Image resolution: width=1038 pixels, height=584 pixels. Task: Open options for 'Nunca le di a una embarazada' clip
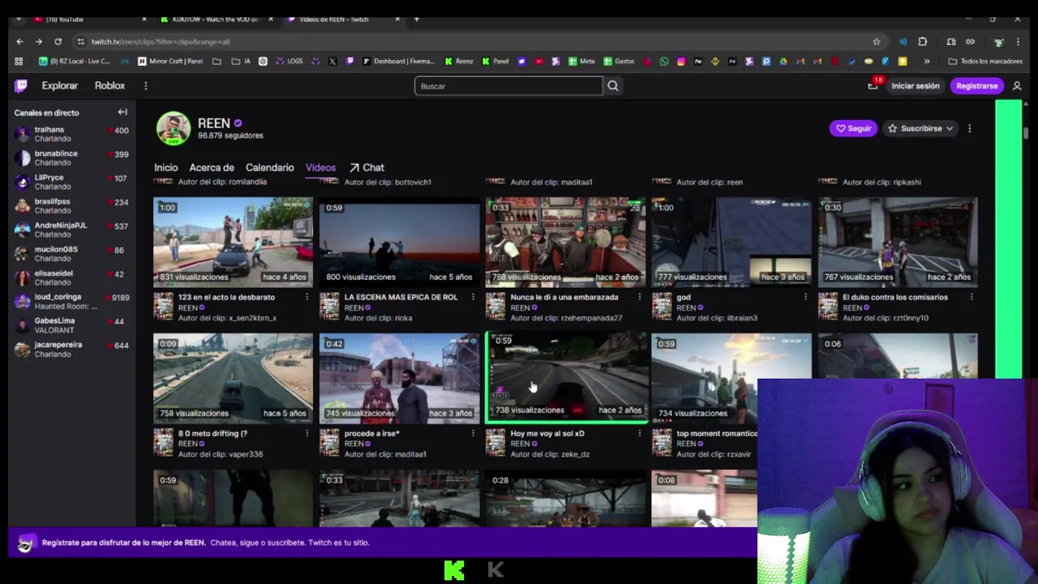pos(639,298)
